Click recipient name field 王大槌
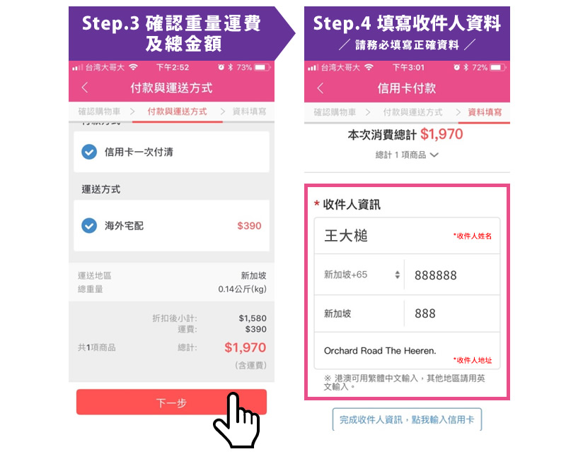566x454 pixels. click(x=407, y=236)
